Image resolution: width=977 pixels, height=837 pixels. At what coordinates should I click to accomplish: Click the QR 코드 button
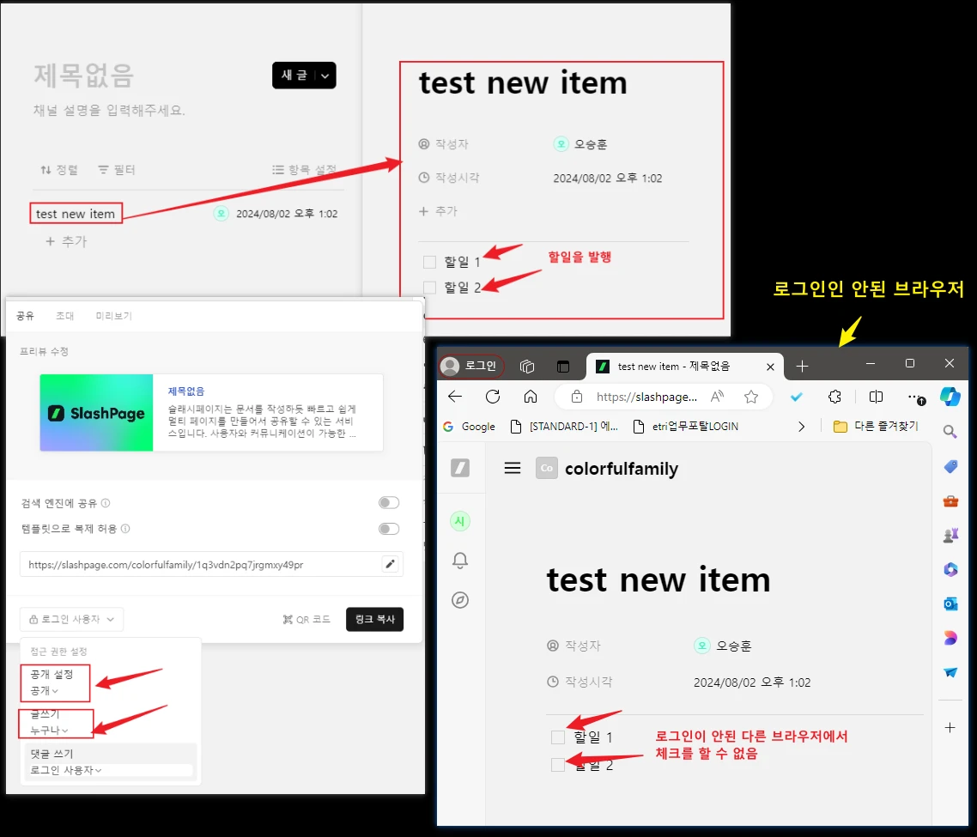(x=306, y=619)
